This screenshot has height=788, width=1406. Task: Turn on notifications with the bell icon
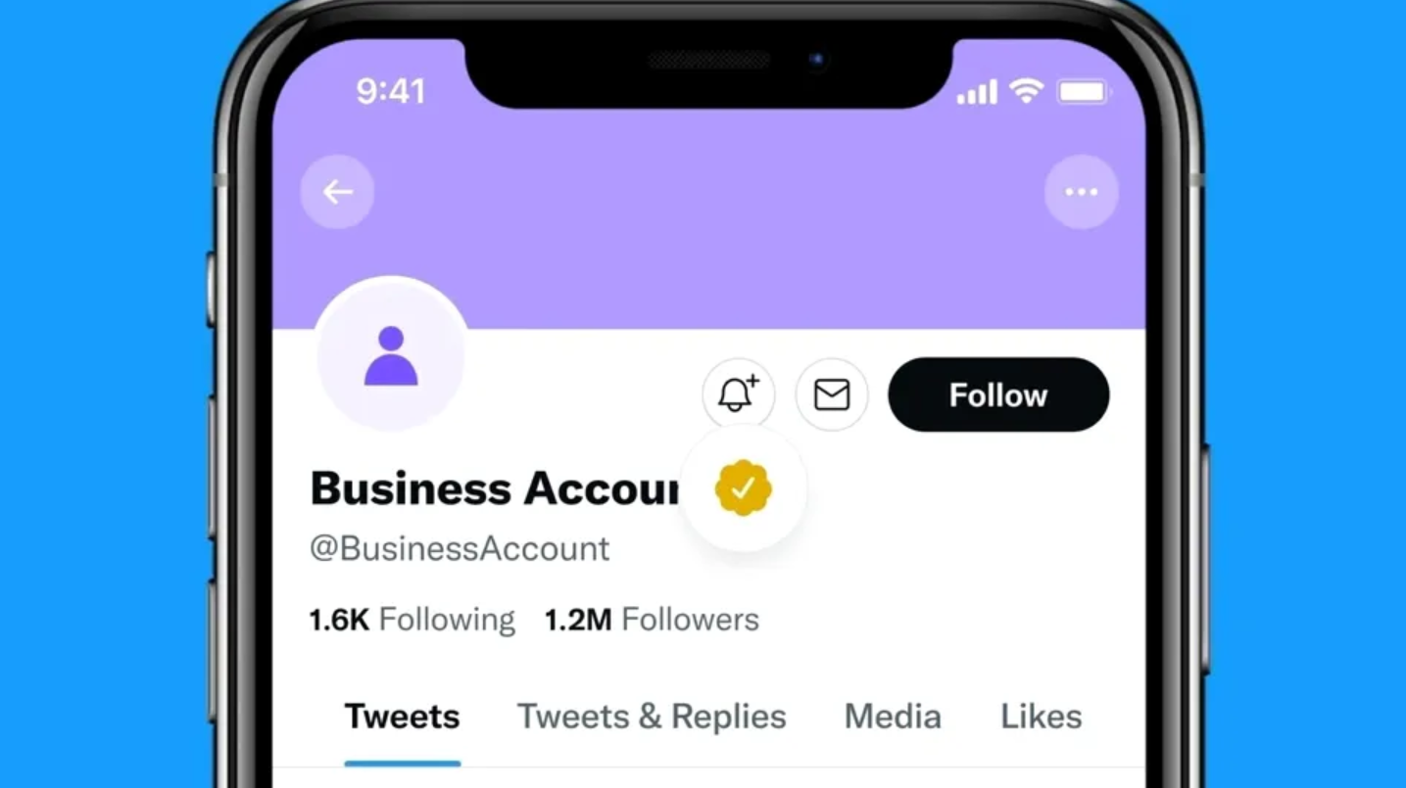(x=738, y=394)
